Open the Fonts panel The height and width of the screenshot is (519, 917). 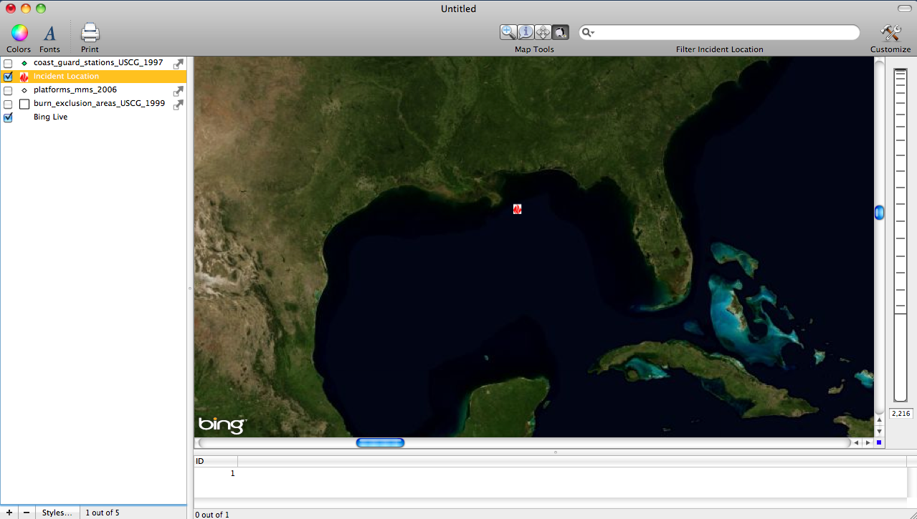[x=49, y=33]
